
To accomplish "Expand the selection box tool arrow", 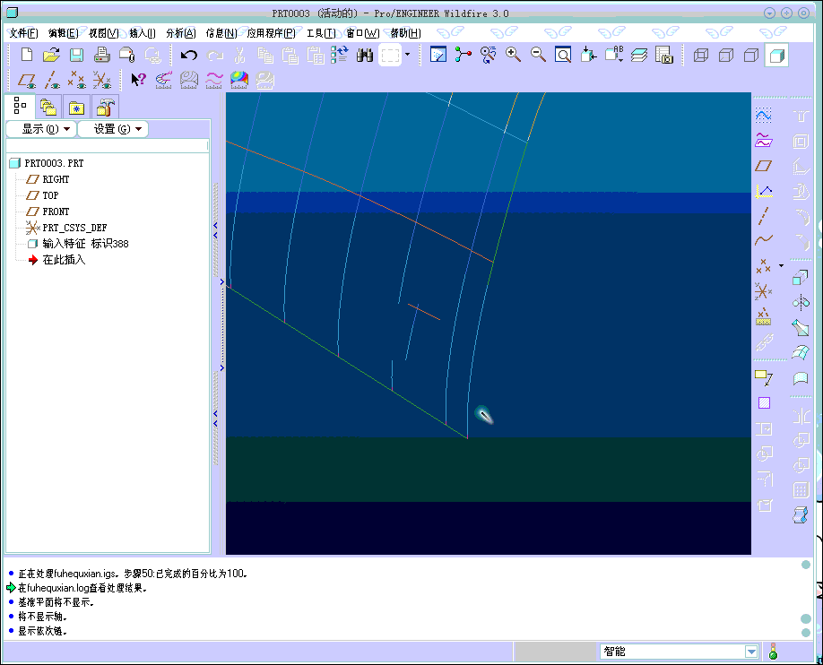I will (407, 55).
